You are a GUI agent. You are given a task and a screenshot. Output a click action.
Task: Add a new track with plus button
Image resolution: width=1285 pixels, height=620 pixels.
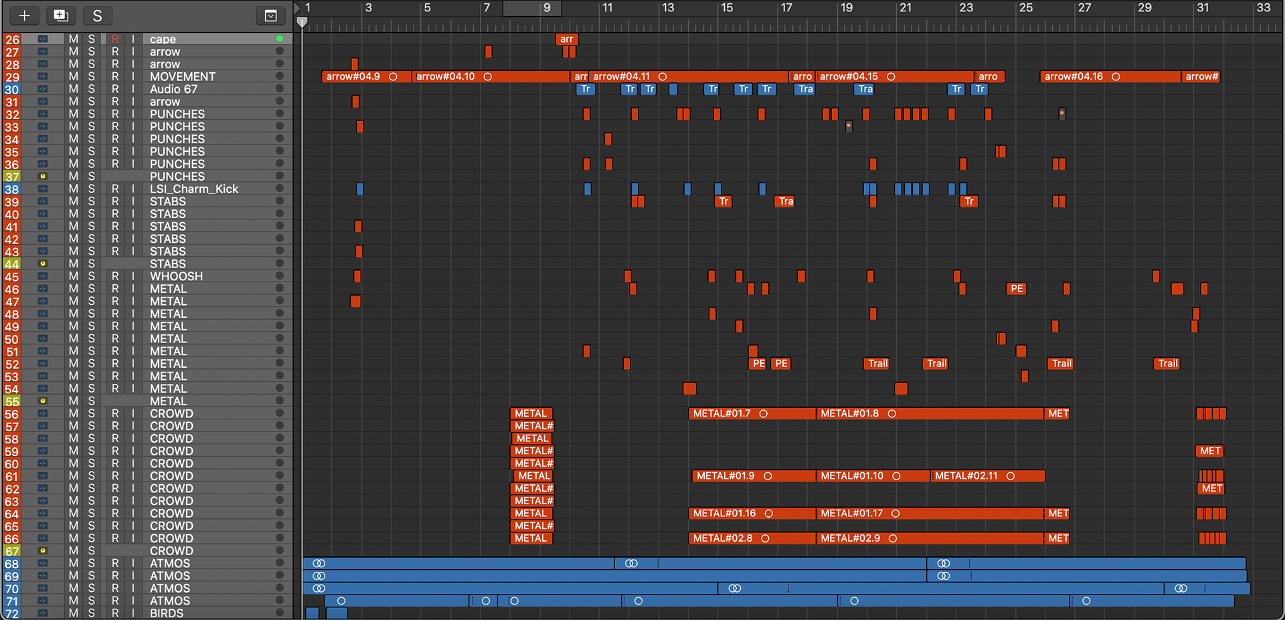(x=24, y=15)
